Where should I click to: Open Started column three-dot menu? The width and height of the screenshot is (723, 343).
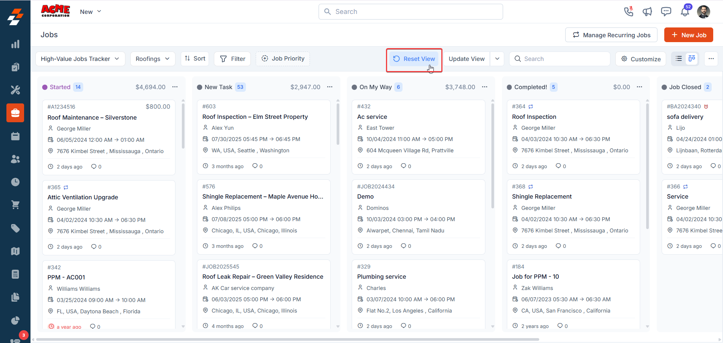175,87
